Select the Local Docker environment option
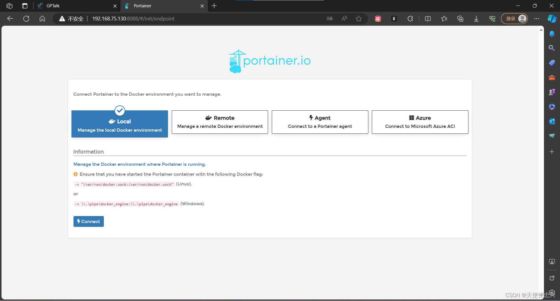Viewport: 560px width, 301px height. coord(120,124)
